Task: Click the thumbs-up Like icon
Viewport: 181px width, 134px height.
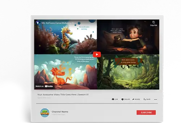Action: click(x=113, y=99)
